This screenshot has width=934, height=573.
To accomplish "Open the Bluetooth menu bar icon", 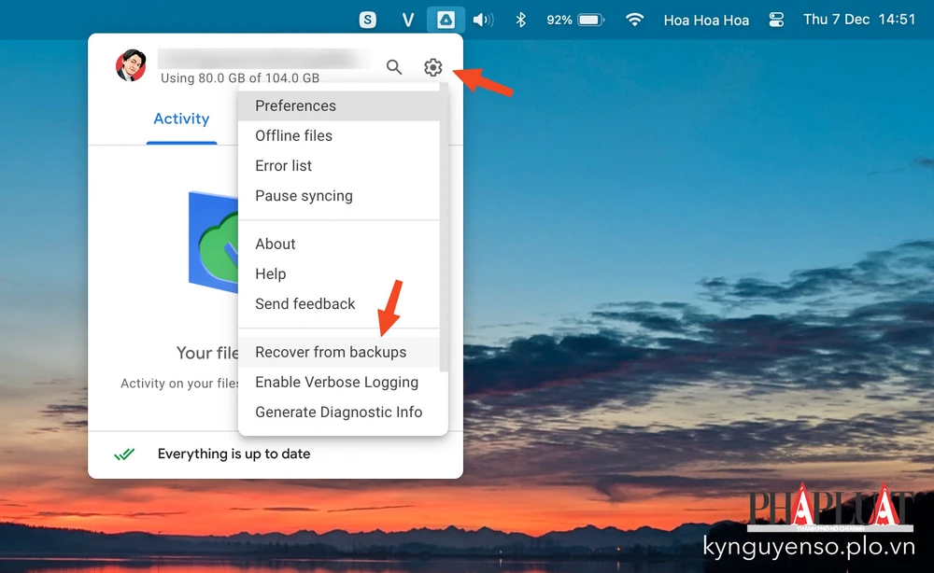I will (519, 19).
